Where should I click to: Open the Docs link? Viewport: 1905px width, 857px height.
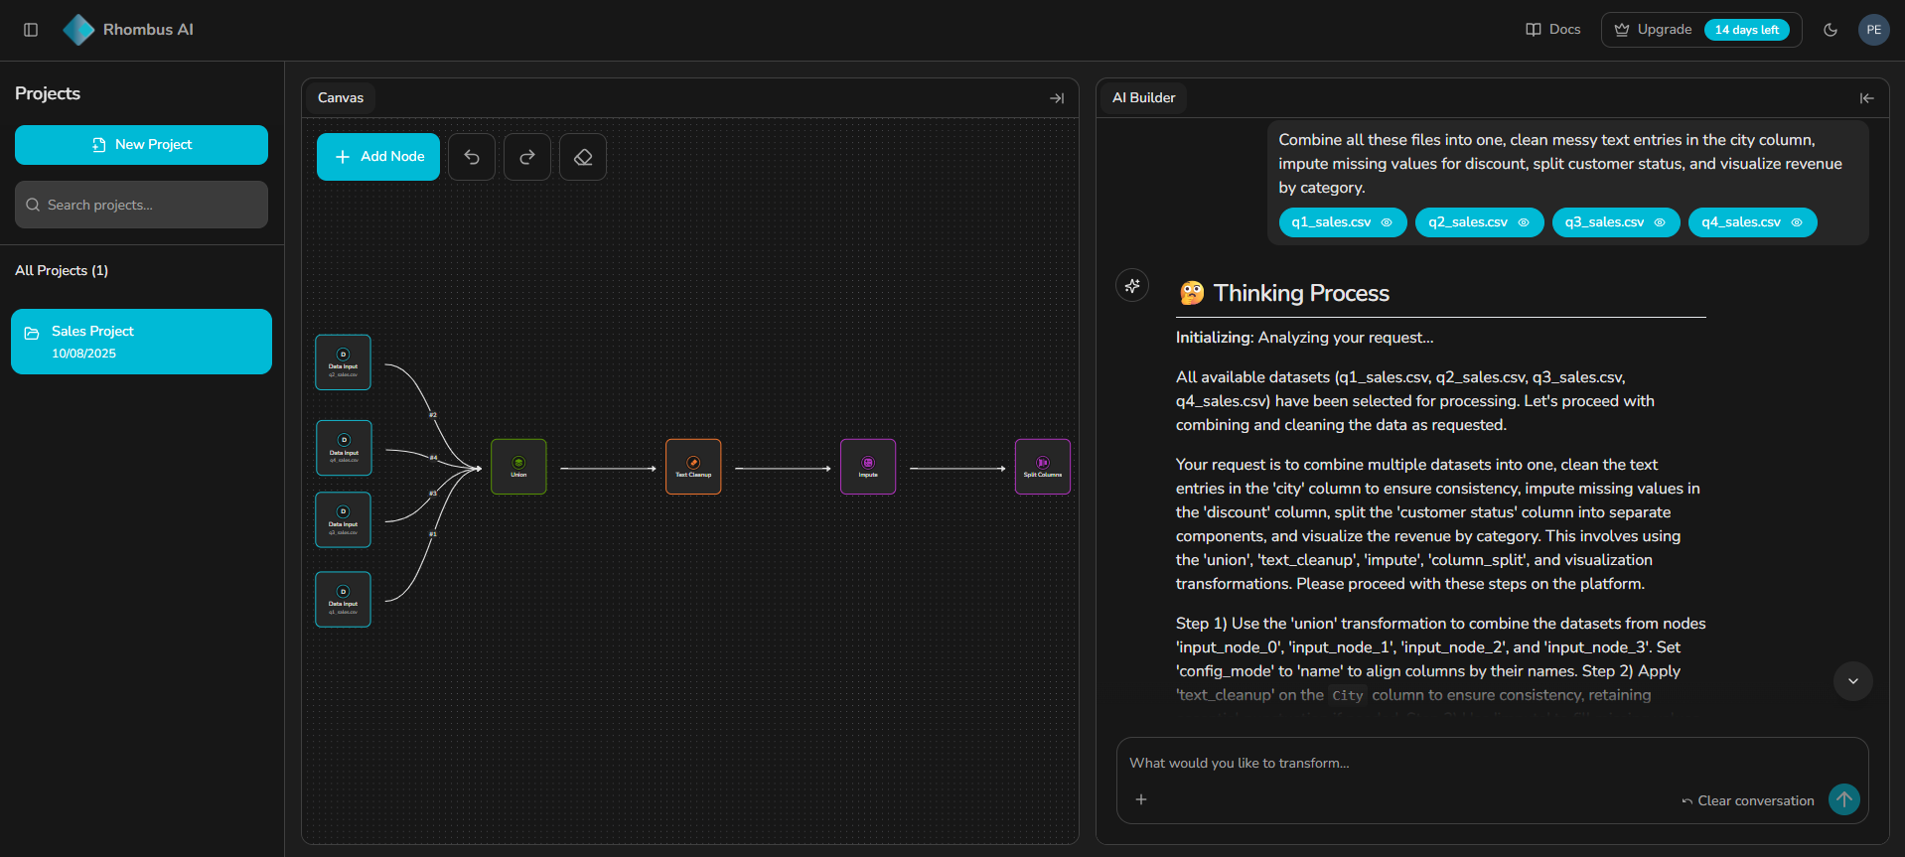coord(1553,30)
